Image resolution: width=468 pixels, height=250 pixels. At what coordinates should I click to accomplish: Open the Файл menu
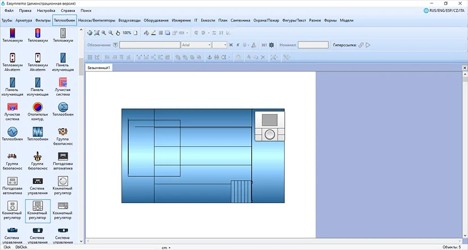tap(9, 10)
